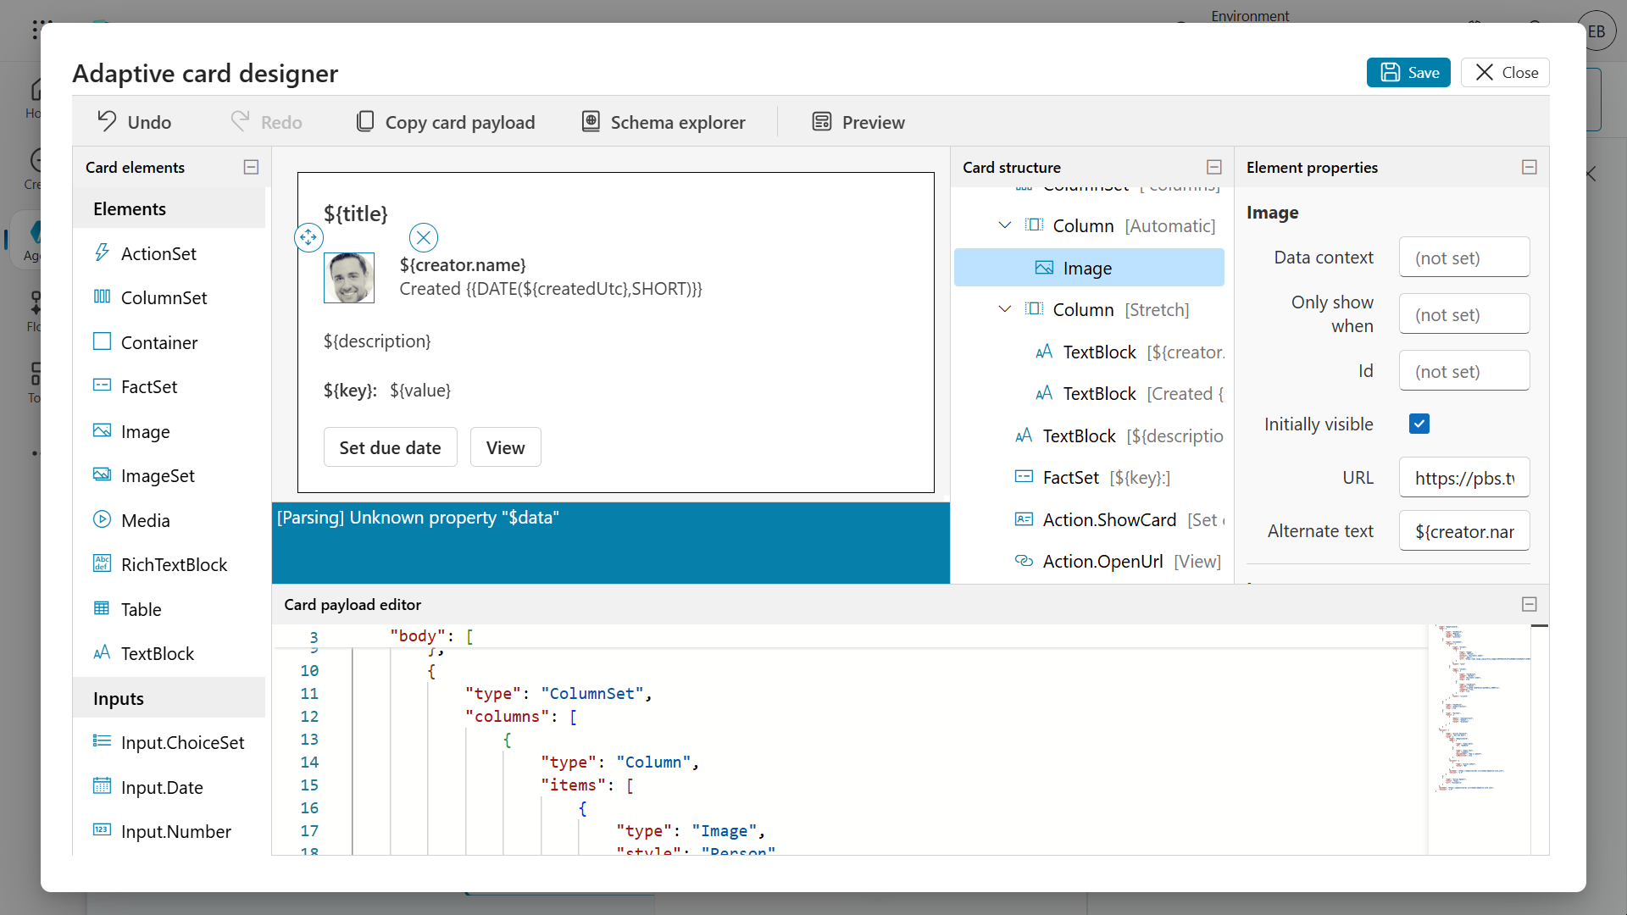Image resolution: width=1627 pixels, height=915 pixels.
Task: Click the URL input field
Action: (x=1463, y=478)
